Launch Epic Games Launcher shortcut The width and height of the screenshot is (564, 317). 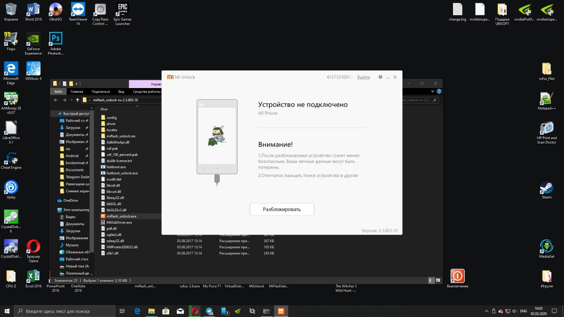[x=122, y=14]
